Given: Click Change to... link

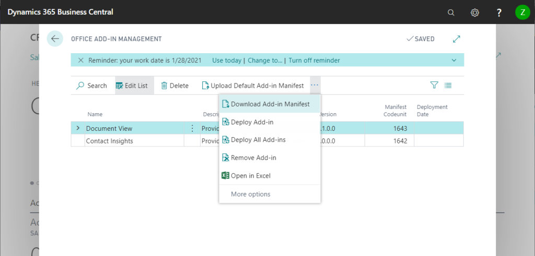Looking at the screenshot, I should click(x=265, y=60).
